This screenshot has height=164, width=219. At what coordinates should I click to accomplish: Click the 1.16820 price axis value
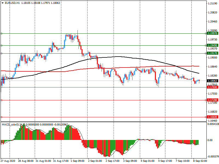(x=213, y=112)
